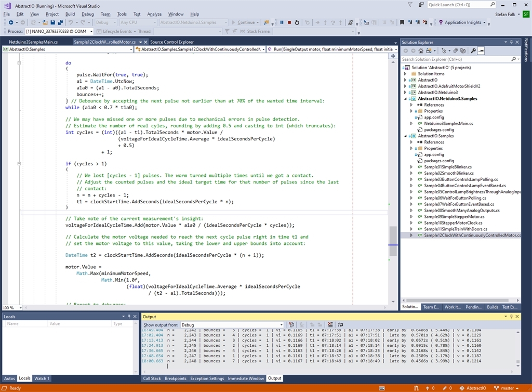
Task: Open the Team menu
Action: (x=105, y=14)
